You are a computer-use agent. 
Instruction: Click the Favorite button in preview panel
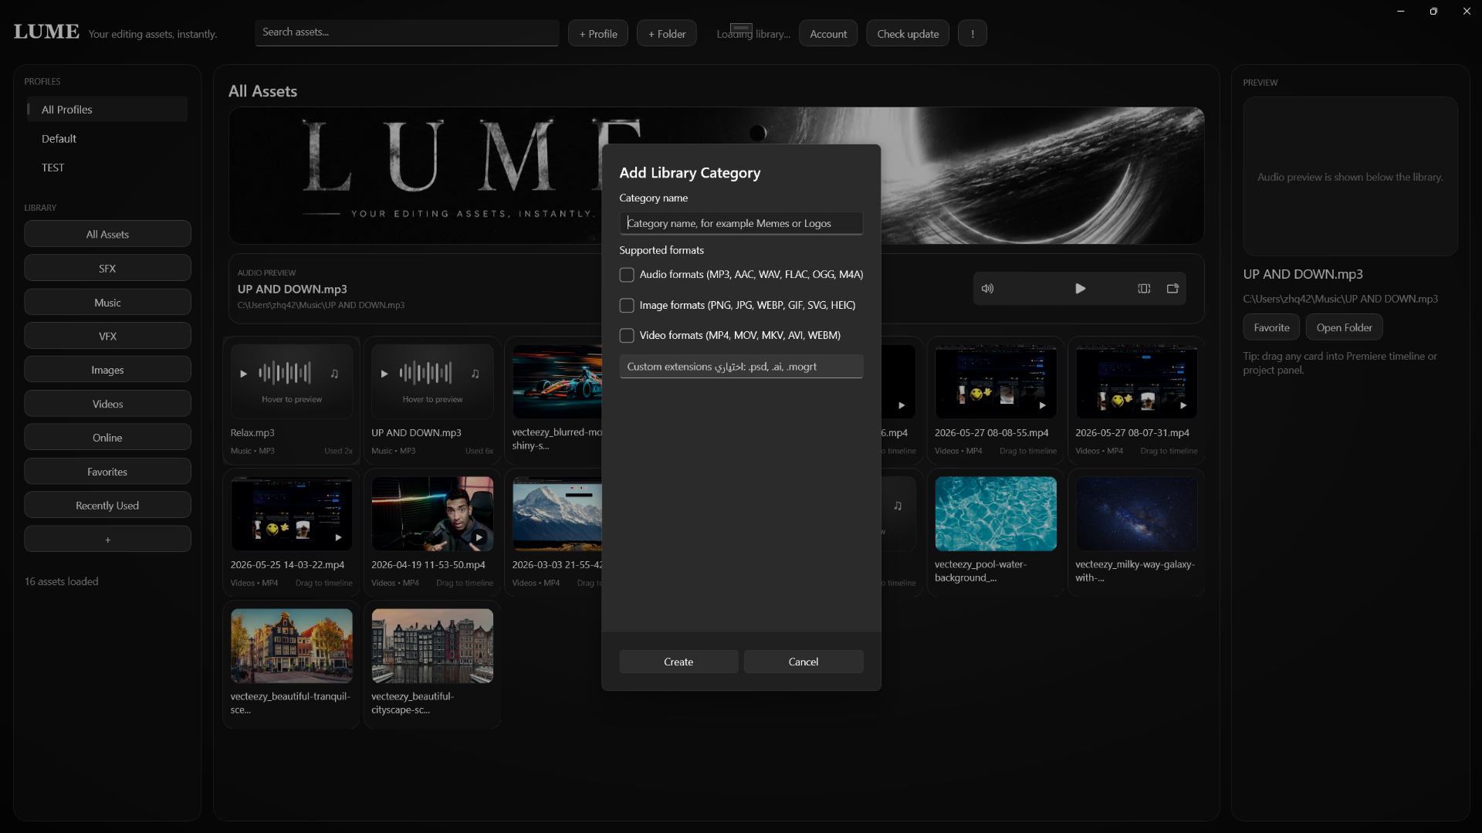1271,327
